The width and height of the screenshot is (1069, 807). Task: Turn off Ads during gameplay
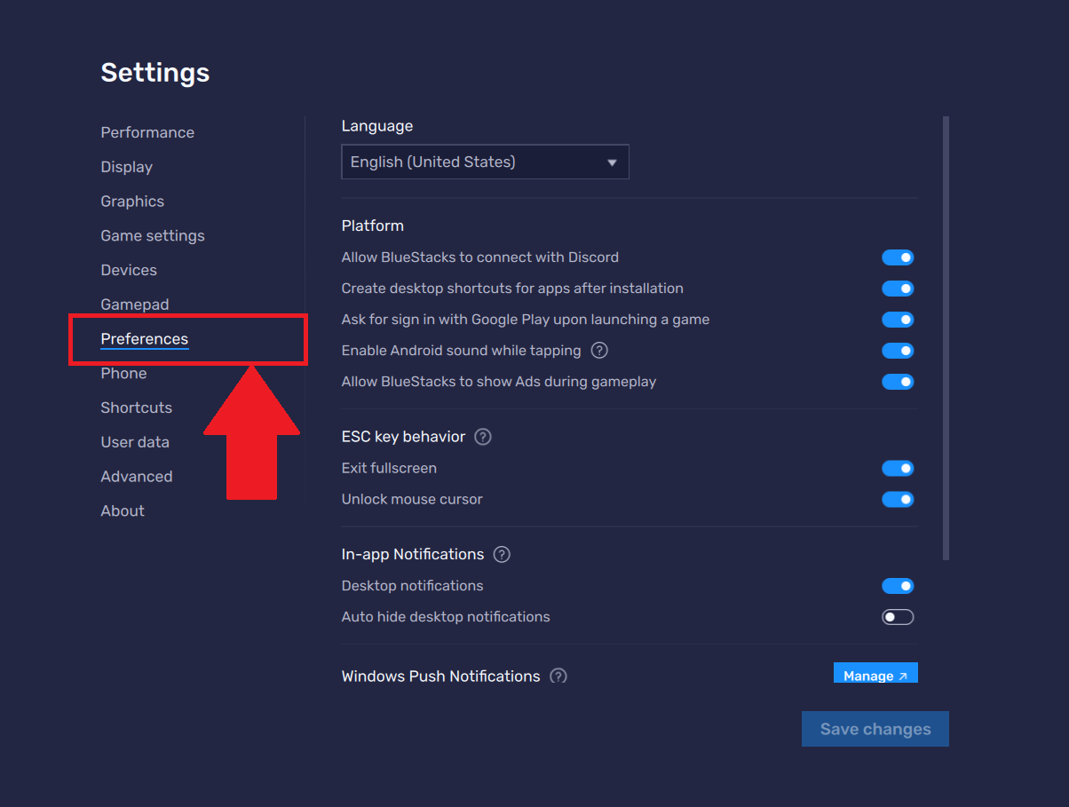coord(898,382)
